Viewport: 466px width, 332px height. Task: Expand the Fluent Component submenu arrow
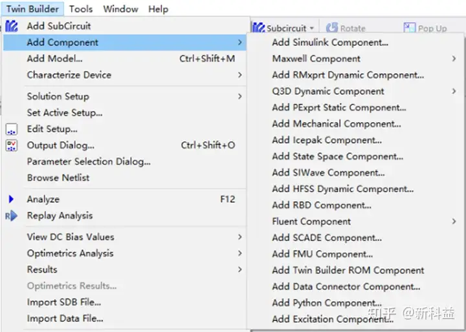pos(454,222)
